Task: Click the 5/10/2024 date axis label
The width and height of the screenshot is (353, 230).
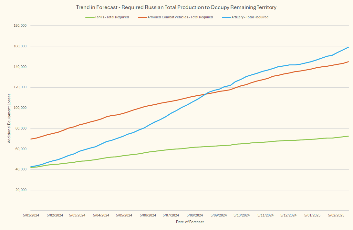Action: 241,215
